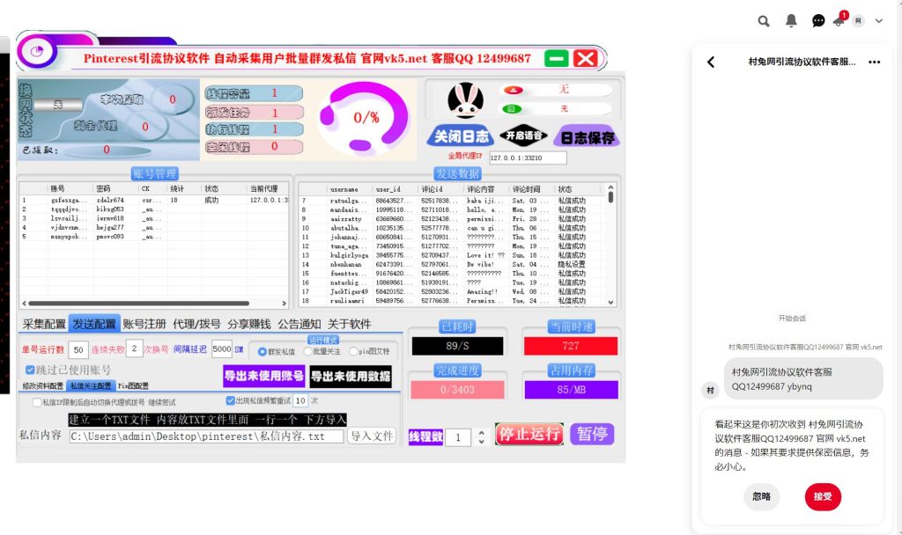
Task: Open the three-dot conversation options menu
Action: coord(874,62)
